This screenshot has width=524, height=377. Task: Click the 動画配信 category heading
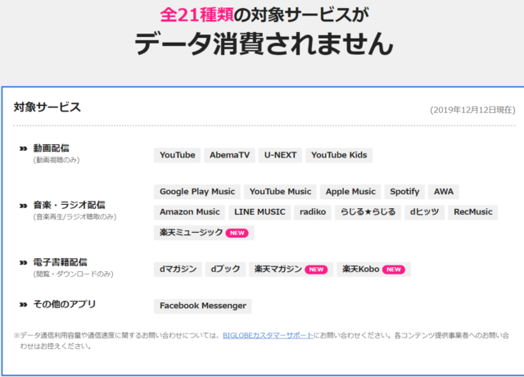pos(51,148)
